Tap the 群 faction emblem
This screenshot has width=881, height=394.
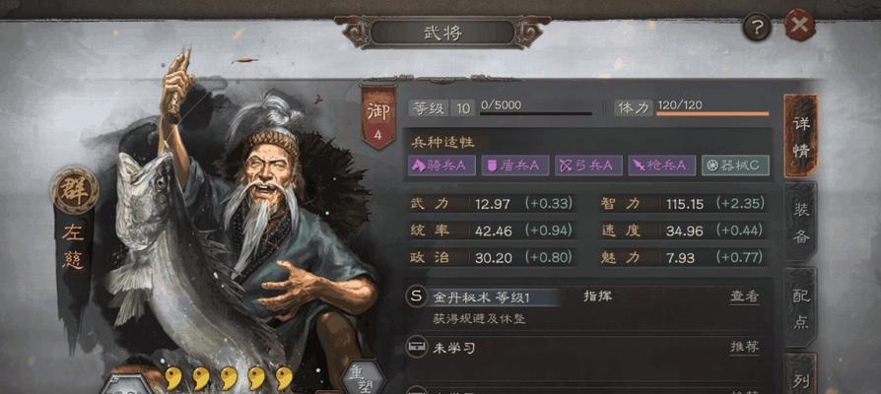75,190
